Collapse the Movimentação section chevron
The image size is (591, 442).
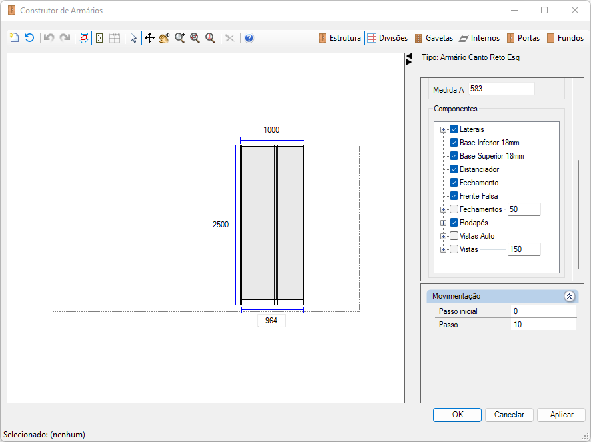(569, 296)
